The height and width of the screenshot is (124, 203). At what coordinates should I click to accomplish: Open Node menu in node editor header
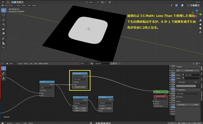[36, 64]
